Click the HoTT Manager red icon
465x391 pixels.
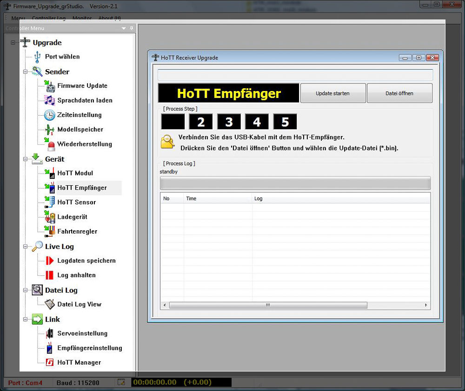(x=49, y=363)
